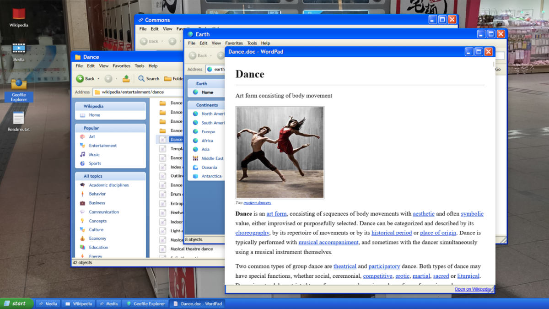Switch to Geofile Explorer taskbar button
The height and width of the screenshot is (309, 549).
[145, 304]
